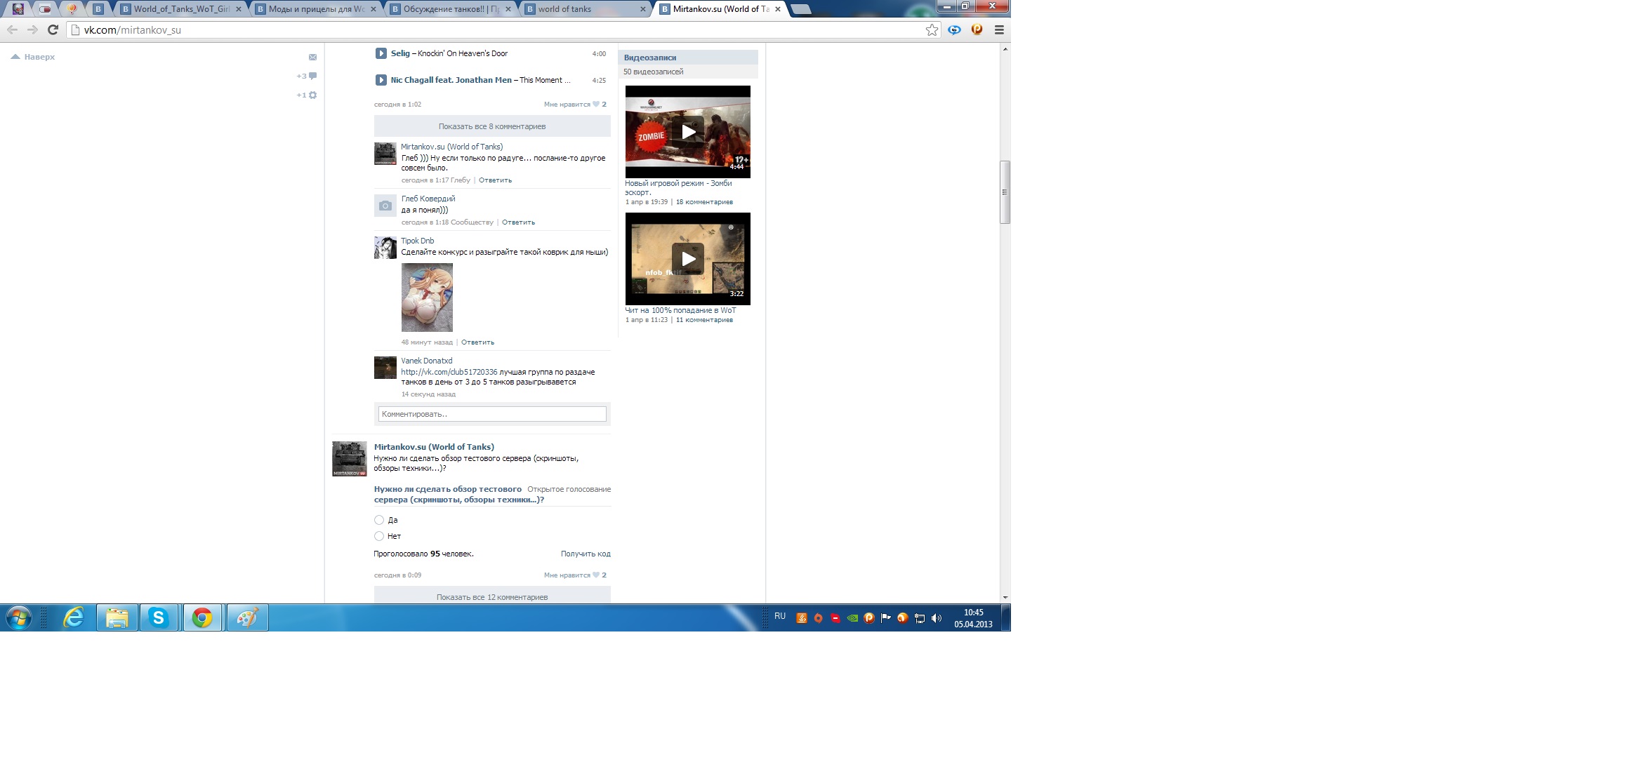Play the Selig – Knockin' On Heaven's Door track
Image resolution: width=1626 pixels, height=762 pixels.
381,53
